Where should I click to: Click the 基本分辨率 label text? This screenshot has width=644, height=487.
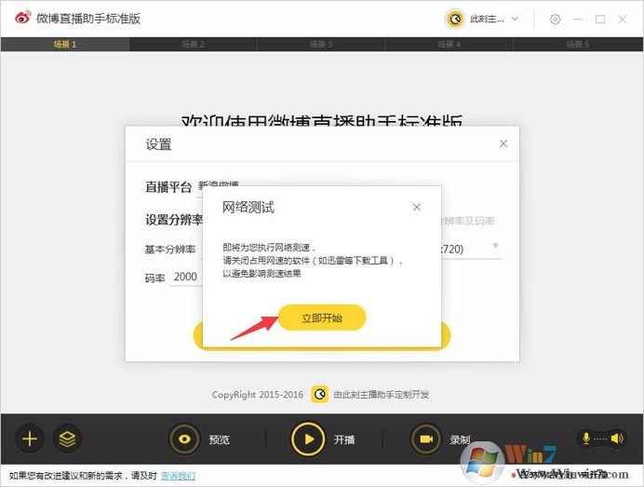pos(170,250)
